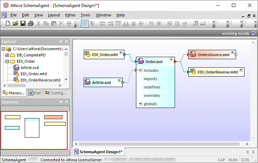This screenshot has width=258, height=163.
Task: Click the line up vertically icon
Action: (196, 24)
